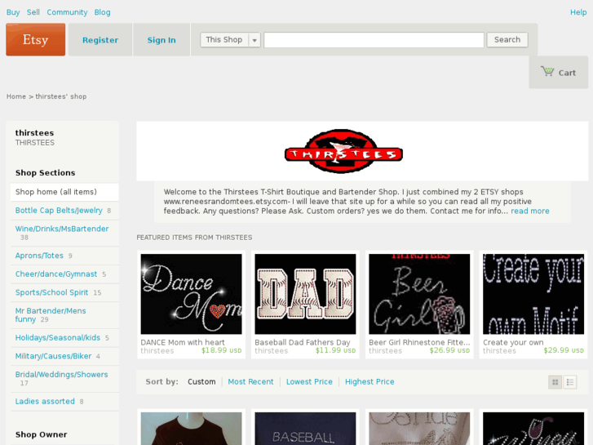The height and width of the screenshot is (445, 593).
Task: Open the Beer Girl featured thumbnail
Action: 419,294
